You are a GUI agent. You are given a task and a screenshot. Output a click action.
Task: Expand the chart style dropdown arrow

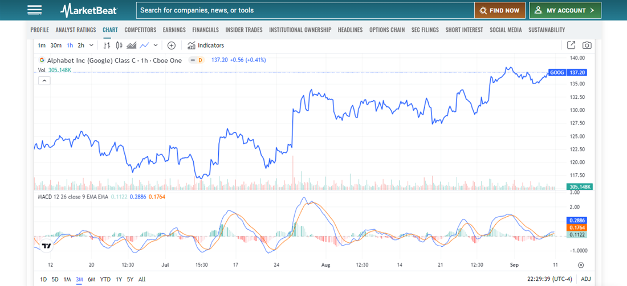156,45
